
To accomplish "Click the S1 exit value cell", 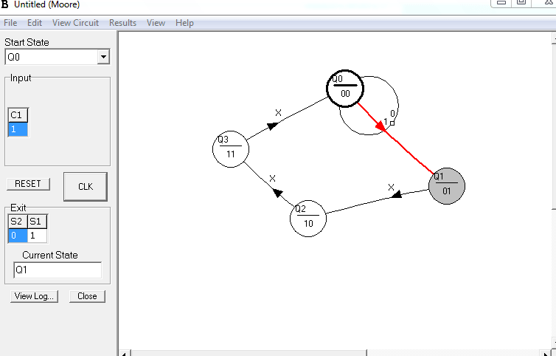I will point(37,236).
